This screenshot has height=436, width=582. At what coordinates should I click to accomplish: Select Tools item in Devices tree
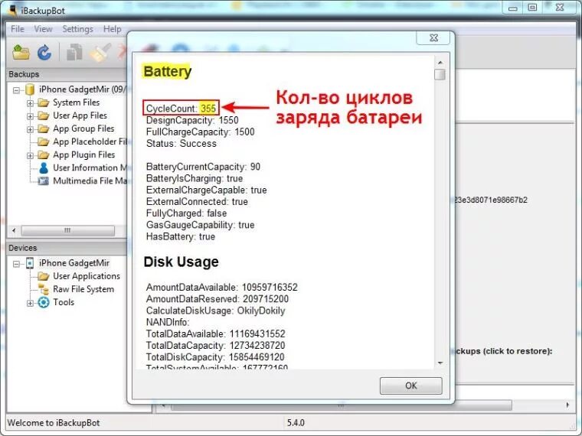[x=64, y=302]
